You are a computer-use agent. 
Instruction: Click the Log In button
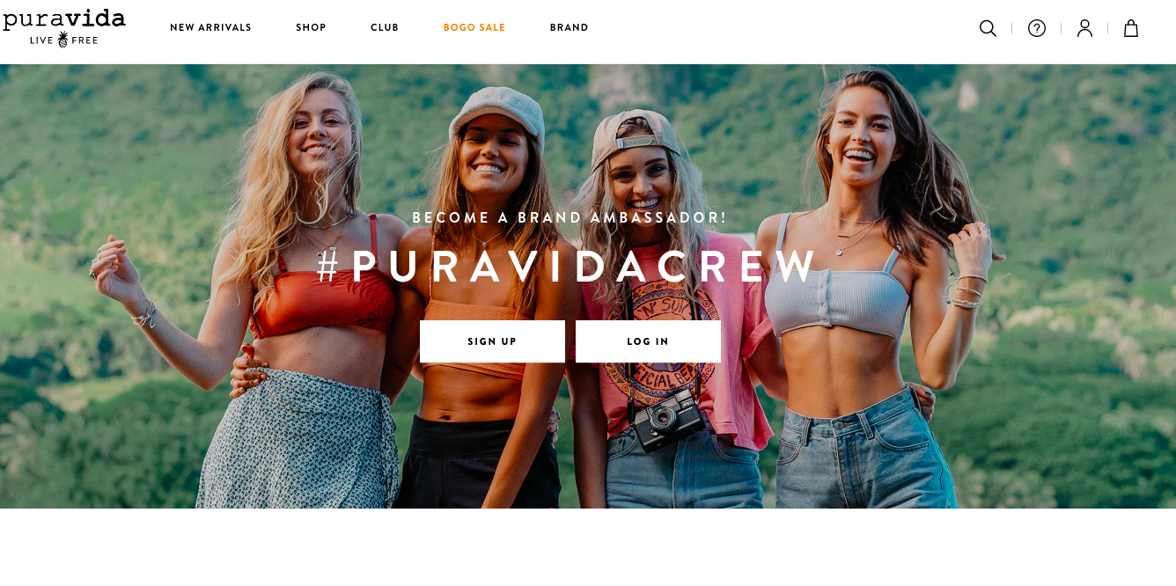click(648, 341)
